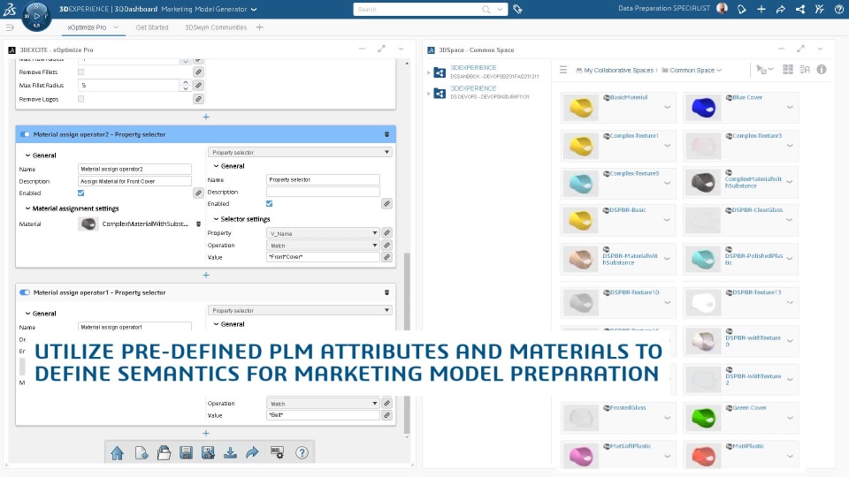Select the Blue Cover material thumbnail
This screenshot has width=849, height=477.
coord(703,107)
